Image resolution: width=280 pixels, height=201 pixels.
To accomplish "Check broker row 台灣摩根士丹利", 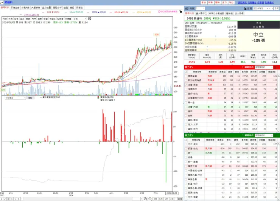I will click(x=186, y=98).
